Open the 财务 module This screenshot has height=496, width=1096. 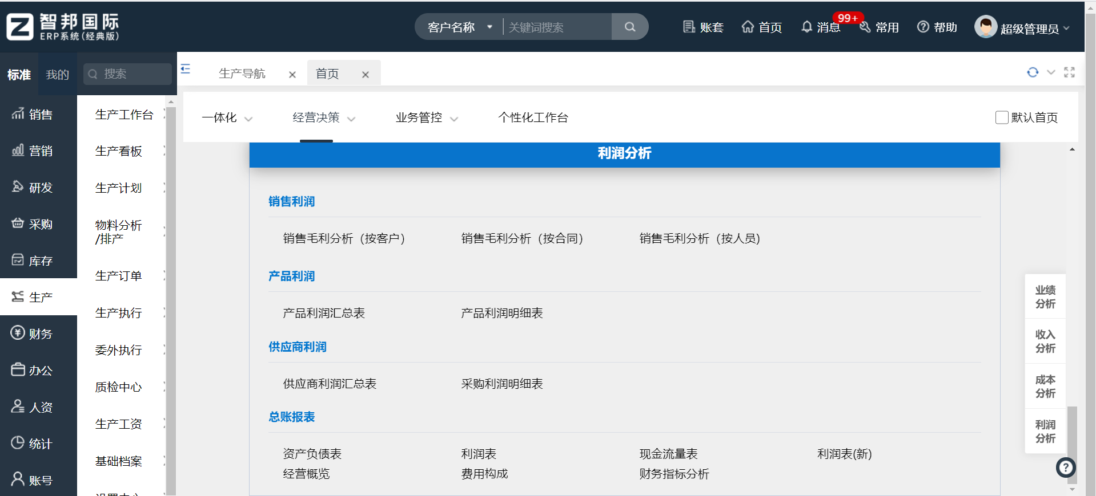38,334
